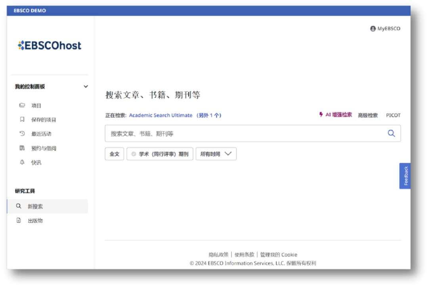The height and width of the screenshot is (287, 428).
Task: Click the document icon beside 出版物
Action: click(19, 220)
